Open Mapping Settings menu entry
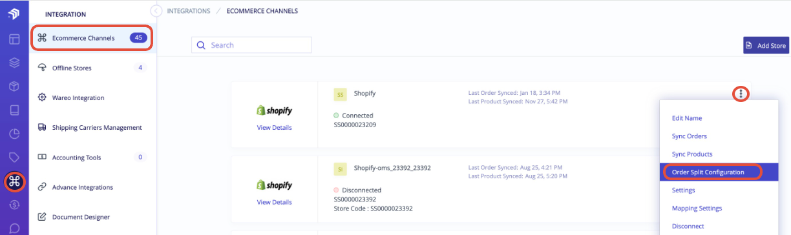791x235 pixels. point(697,209)
